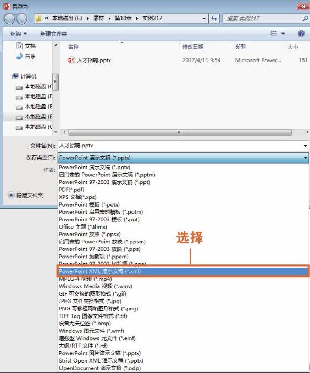310x373 pixels.
Task: Click the search magnifier icon
Action: pyautogui.click(x=305, y=19)
